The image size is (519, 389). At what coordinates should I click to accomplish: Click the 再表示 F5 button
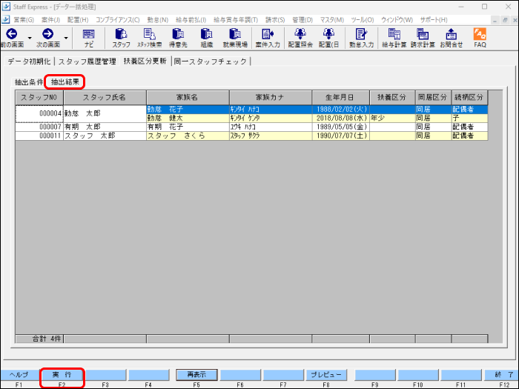pos(196,375)
